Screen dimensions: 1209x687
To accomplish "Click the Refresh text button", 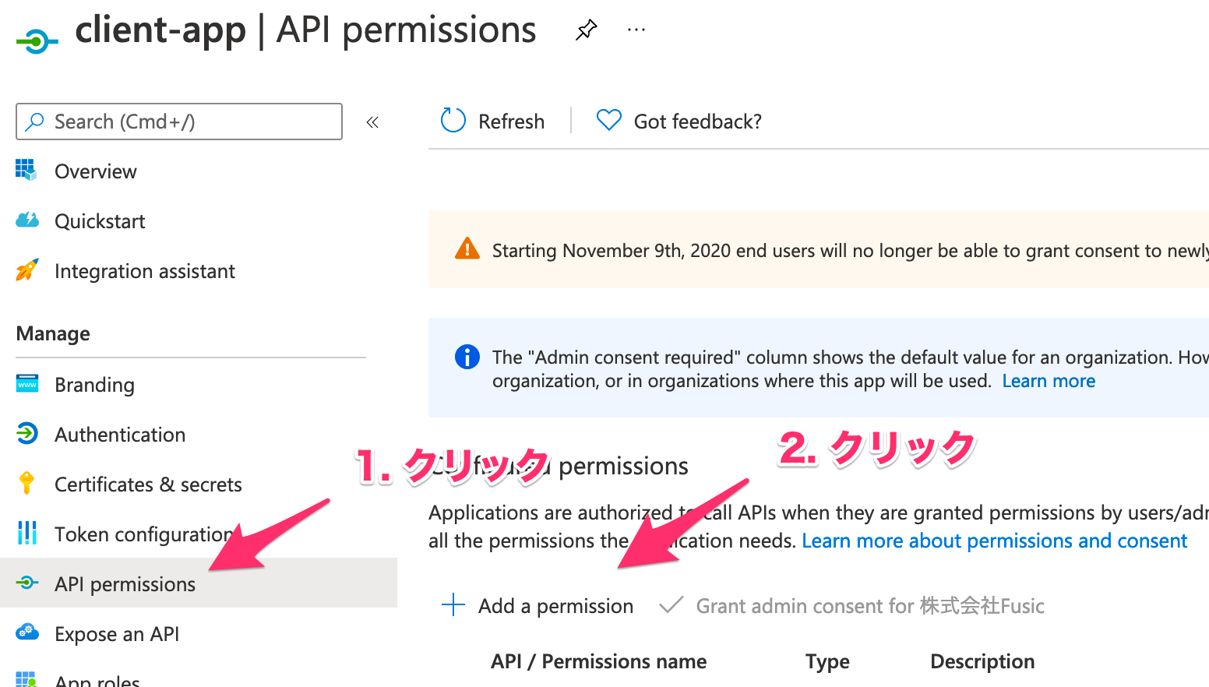I will pyautogui.click(x=511, y=122).
